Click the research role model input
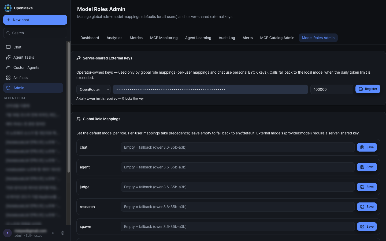Viewport: 386px width, 241px height. pyautogui.click(x=237, y=207)
